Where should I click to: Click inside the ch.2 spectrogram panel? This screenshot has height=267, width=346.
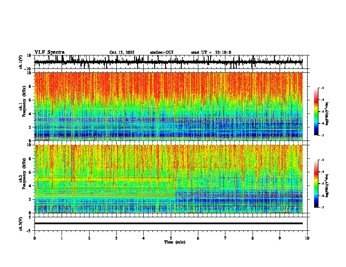[x=168, y=179]
